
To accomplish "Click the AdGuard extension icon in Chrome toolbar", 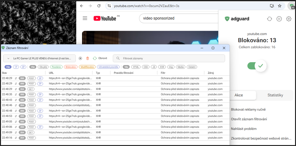I will click(x=291, y=6).
